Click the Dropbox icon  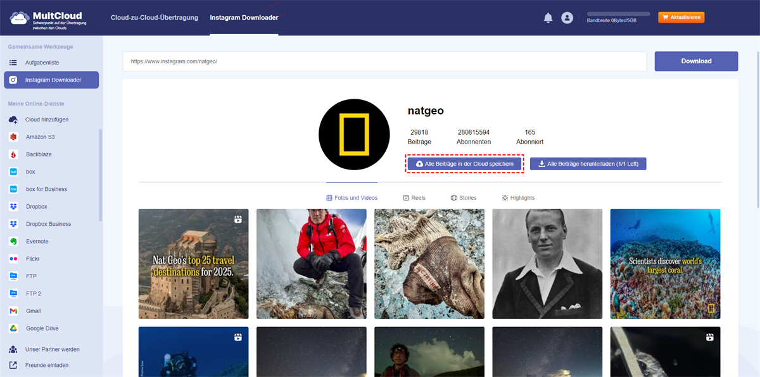coord(13,207)
